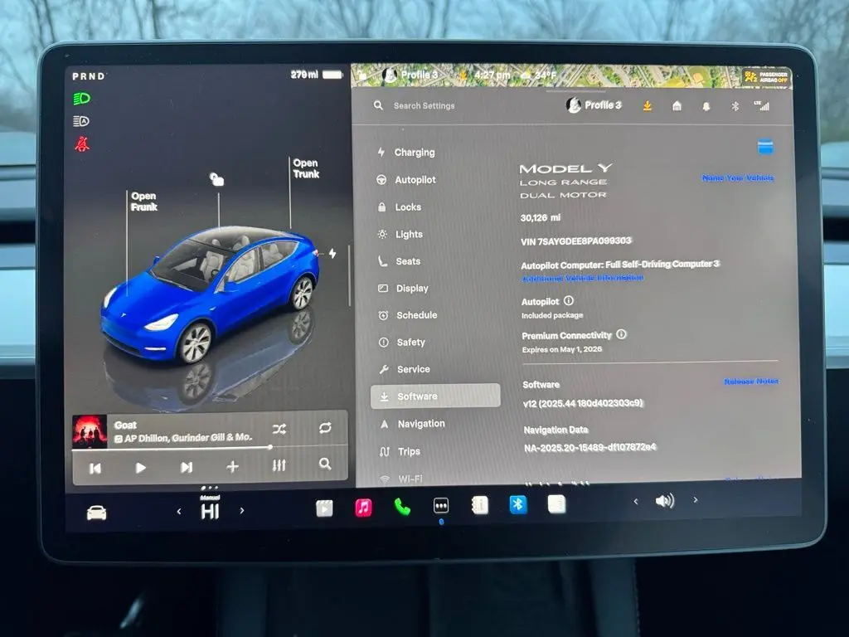Image resolution: width=849 pixels, height=637 pixels.
Task: Tap the lock icon above the car
Action: pyautogui.click(x=217, y=179)
